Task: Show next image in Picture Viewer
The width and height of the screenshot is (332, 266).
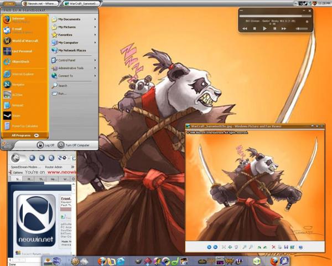Action: 215,247
